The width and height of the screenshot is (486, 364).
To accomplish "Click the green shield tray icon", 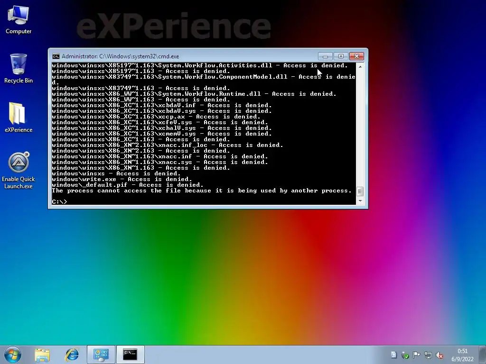I will [x=405, y=355].
